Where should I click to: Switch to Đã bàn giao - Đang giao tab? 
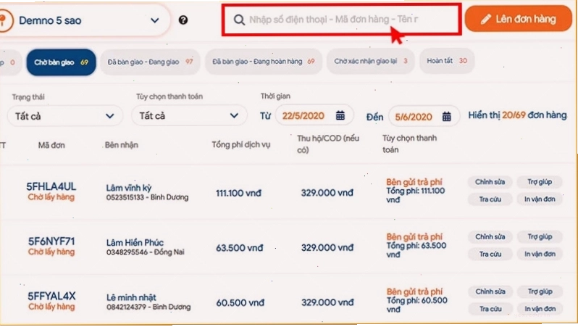pyautogui.click(x=150, y=62)
